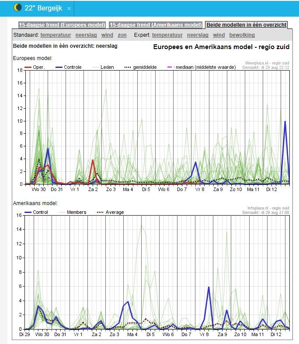Open Expert wind chart link
The image size is (299, 344).
(219, 35)
